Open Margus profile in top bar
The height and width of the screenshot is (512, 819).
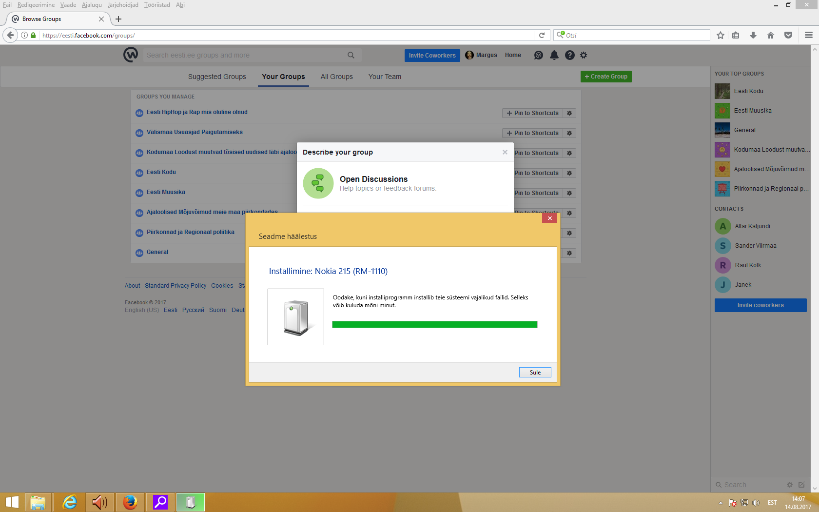[481, 55]
